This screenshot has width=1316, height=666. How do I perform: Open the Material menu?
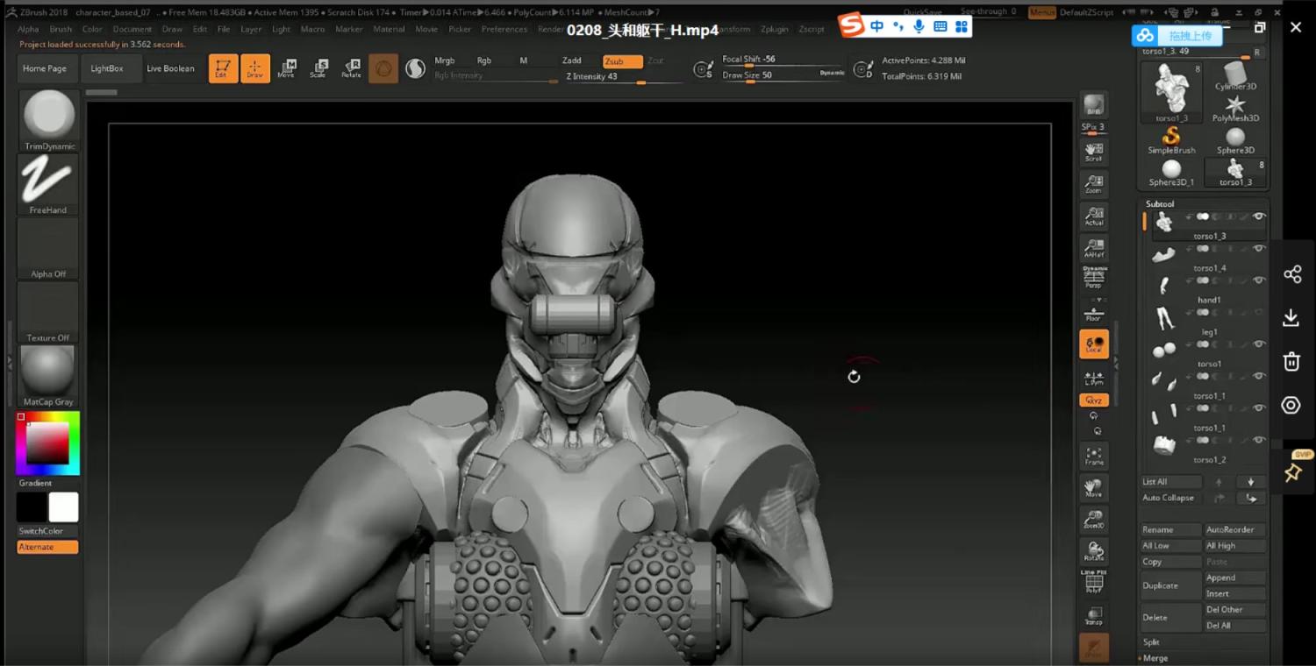coord(389,29)
